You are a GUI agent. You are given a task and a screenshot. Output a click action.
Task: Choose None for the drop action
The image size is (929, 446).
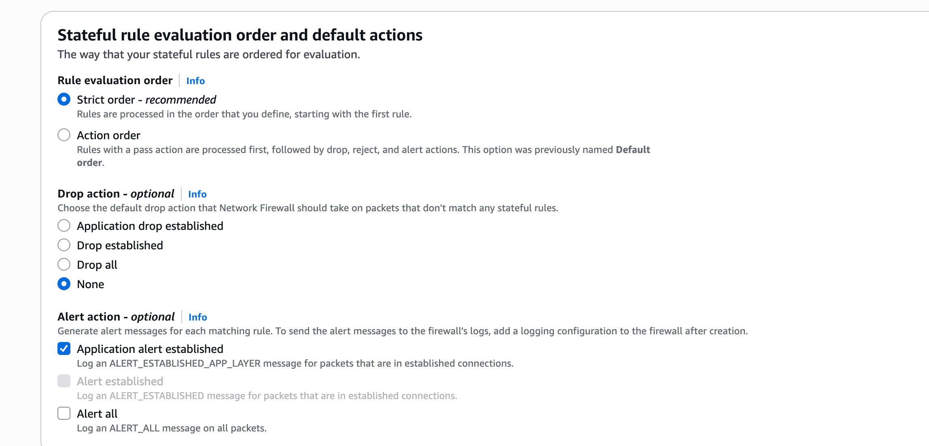[x=64, y=284]
